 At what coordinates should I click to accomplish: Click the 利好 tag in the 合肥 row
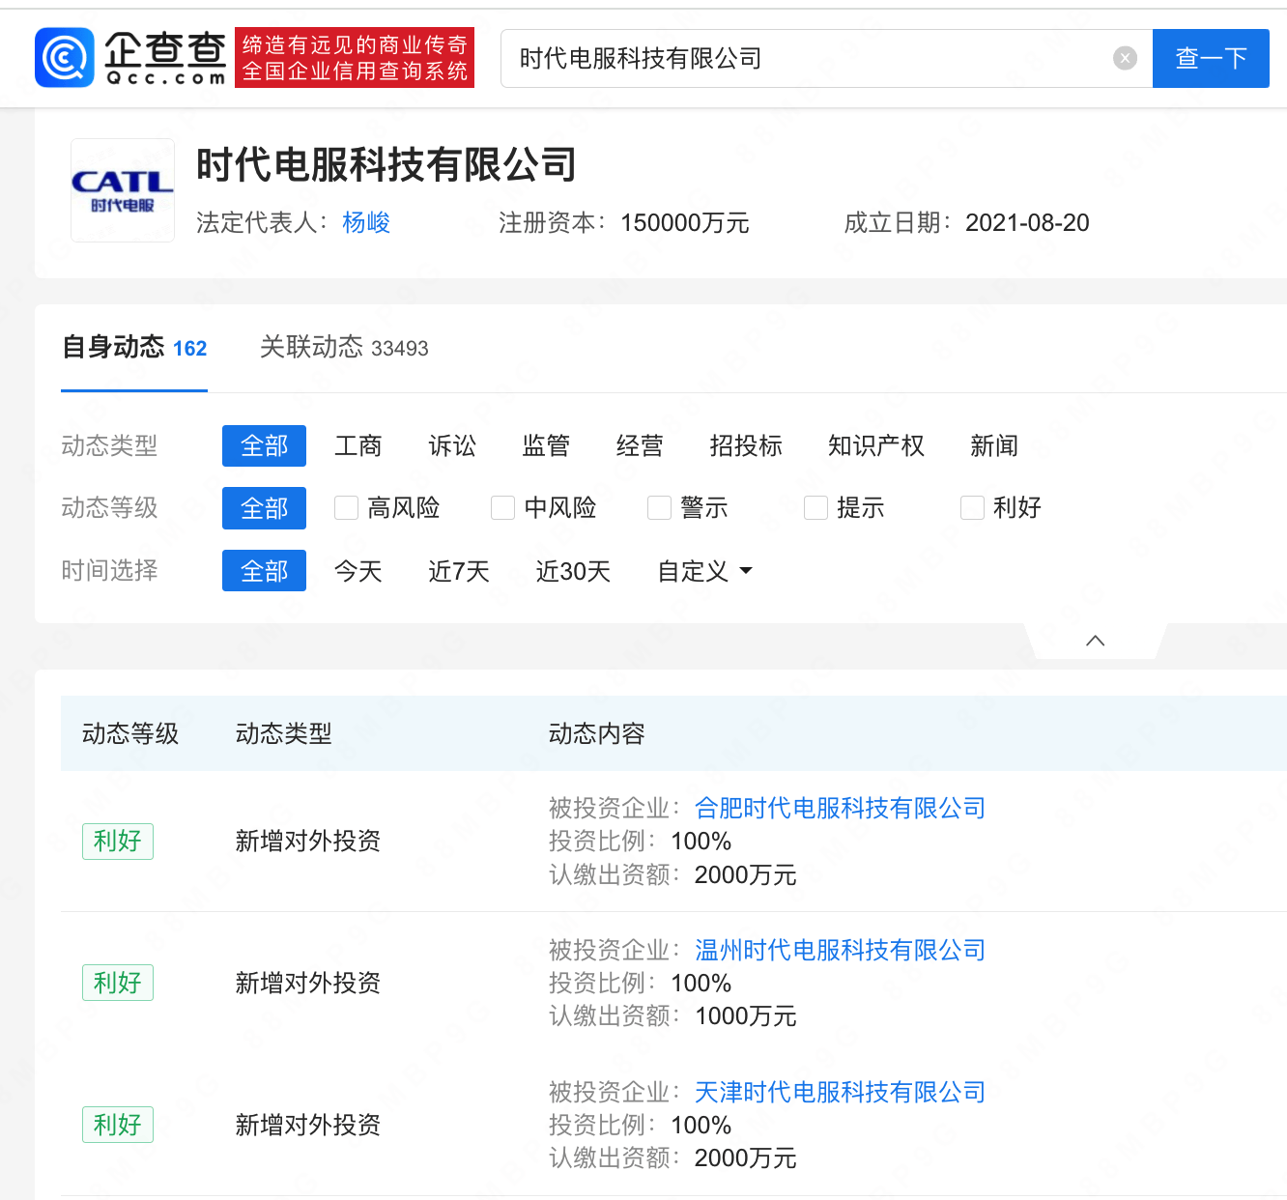118,841
